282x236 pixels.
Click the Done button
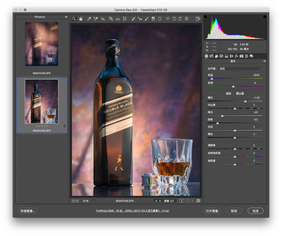pos(255,211)
